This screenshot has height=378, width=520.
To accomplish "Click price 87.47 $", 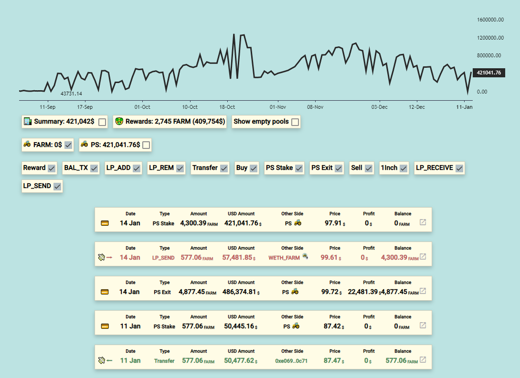I will (x=334, y=361).
